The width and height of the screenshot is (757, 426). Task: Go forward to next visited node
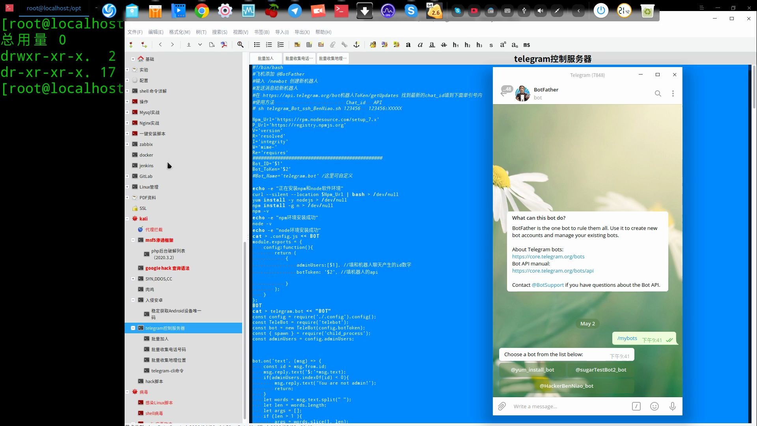(x=172, y=45)
